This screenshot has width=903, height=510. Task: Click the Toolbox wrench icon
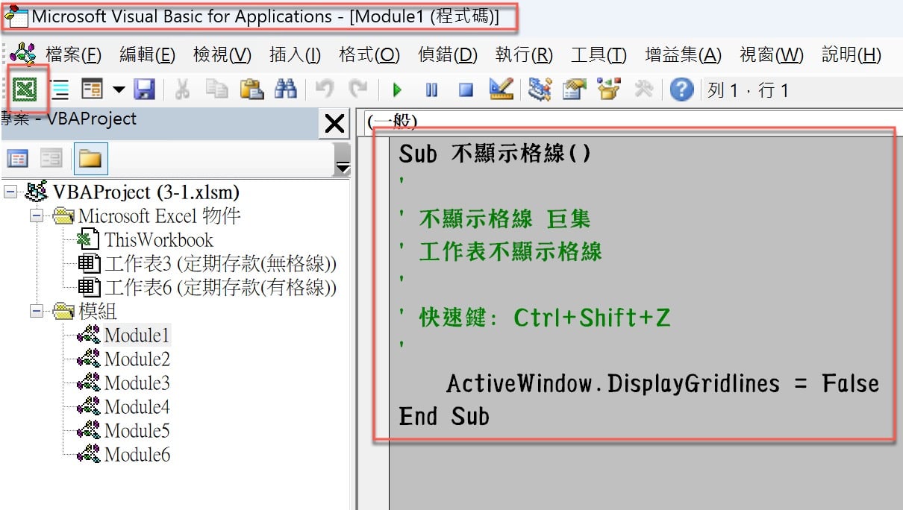click(x=643, y=90)
